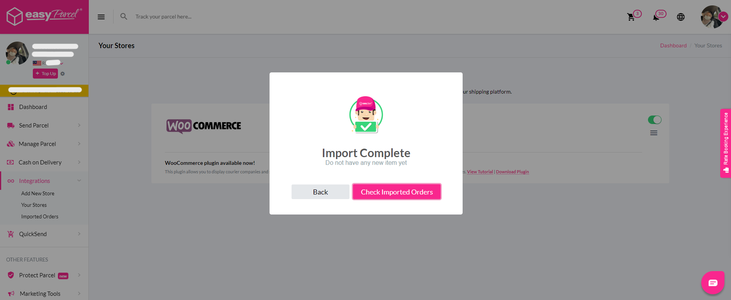Viewport: 731px width, 300px height.
Task: Click the Back button in dialog
Action: pyautogui.click(x=321, y=192)
